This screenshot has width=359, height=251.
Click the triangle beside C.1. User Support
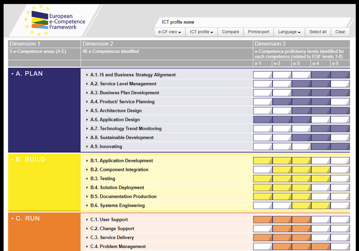(87, 220)
